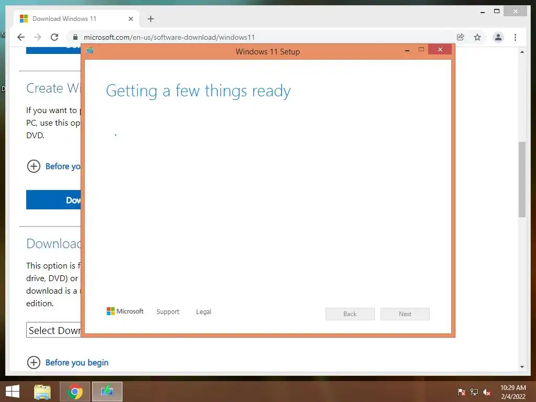
Task: Close the Chrome browser window
Action: [516, 12]
